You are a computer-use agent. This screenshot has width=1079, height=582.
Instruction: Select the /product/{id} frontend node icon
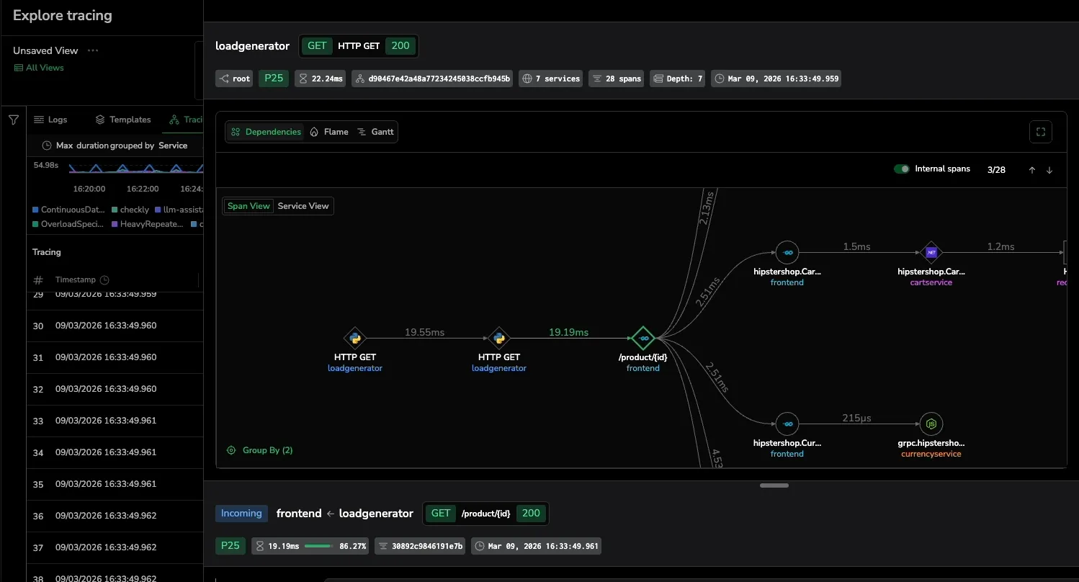click(x=643, y=338)
